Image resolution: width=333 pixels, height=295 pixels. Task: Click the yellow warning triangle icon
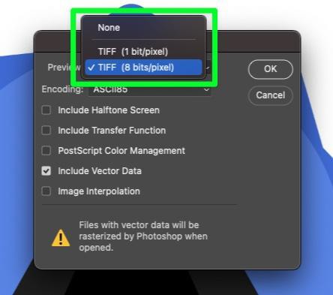(61, 238)
